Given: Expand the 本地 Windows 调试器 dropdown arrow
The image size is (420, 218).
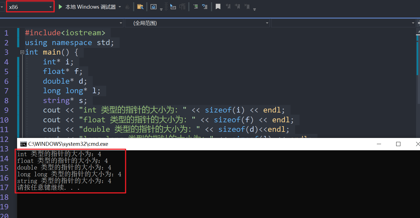Looking at the screenshot, I should pyautogui.click(x=120, y=7).
